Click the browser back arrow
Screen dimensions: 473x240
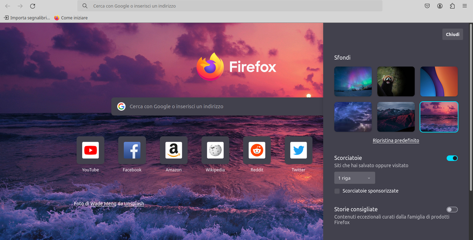[x=7, y=6]
